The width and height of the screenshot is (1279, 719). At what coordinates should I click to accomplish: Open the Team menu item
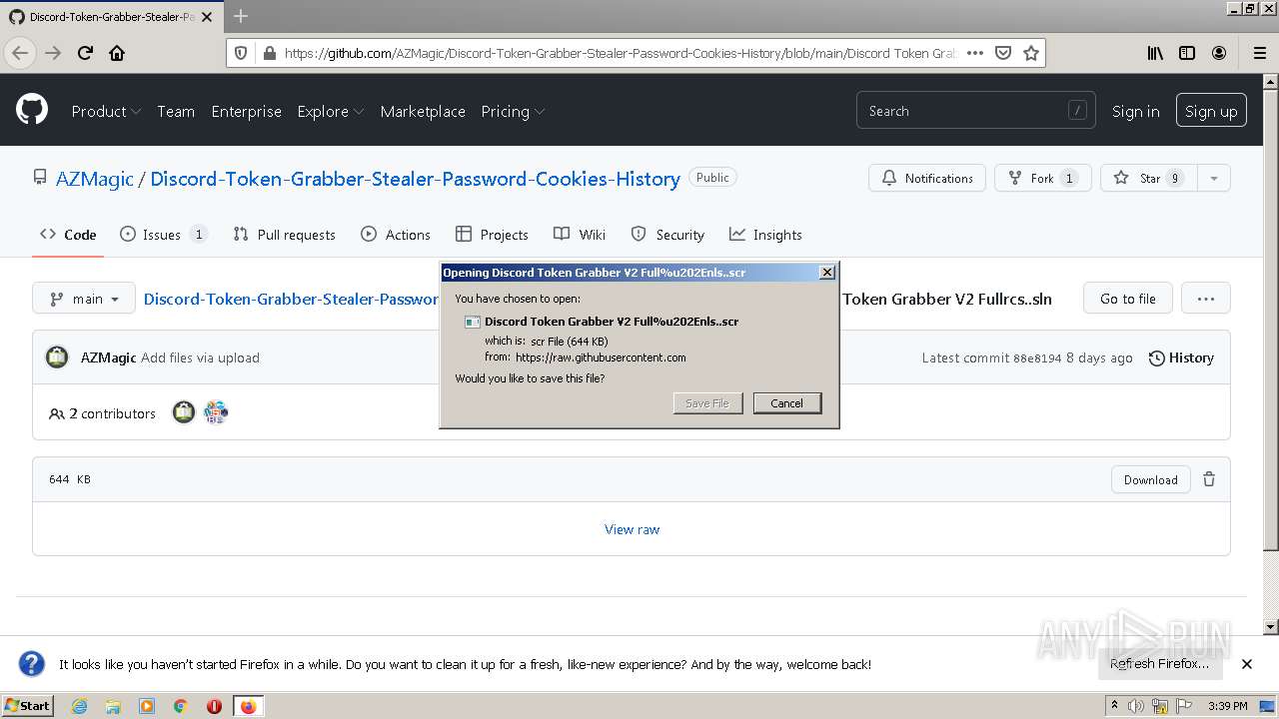click(176, 111)
